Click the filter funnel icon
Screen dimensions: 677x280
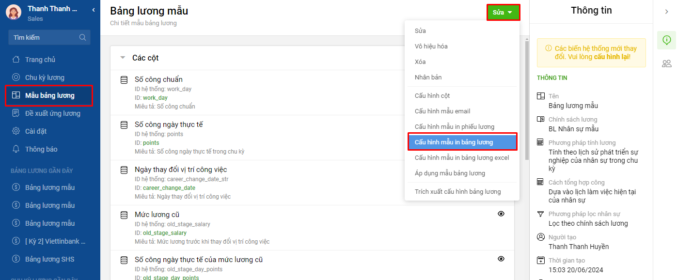541,214
